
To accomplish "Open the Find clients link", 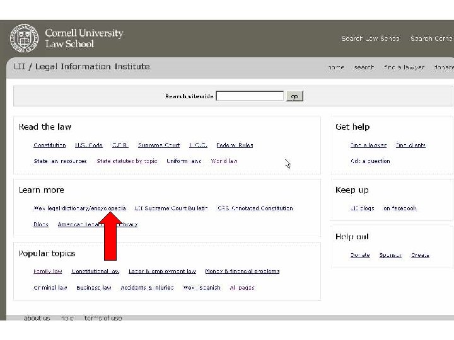I will [x=410, y=145].
